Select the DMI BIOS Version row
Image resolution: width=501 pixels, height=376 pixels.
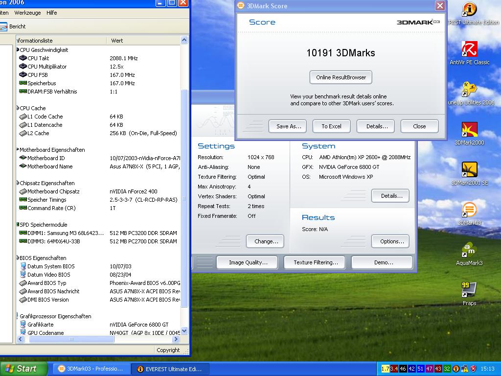99,299
